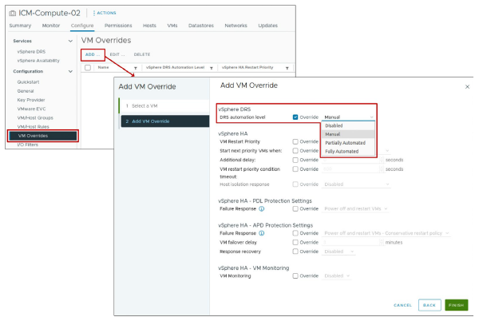Open the Updates tab
479x321 pixels.
click(268, 26)
